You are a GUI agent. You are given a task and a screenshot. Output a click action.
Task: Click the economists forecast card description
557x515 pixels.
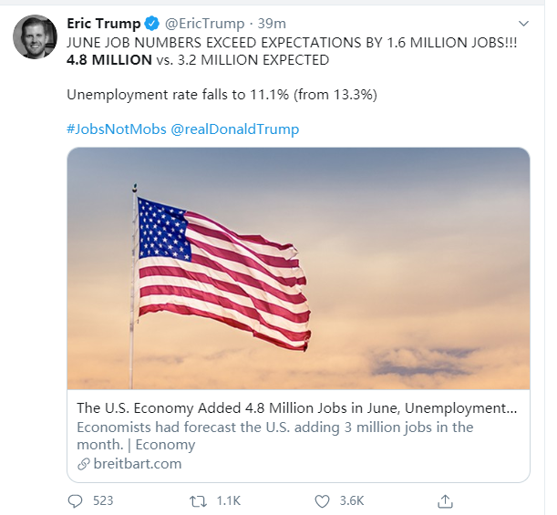275,436
